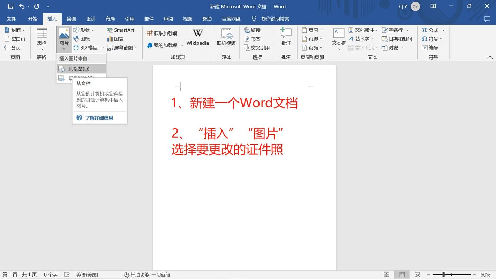
Task: Change the 英语(美国) language setting
Action: click(x=87, y=275)
